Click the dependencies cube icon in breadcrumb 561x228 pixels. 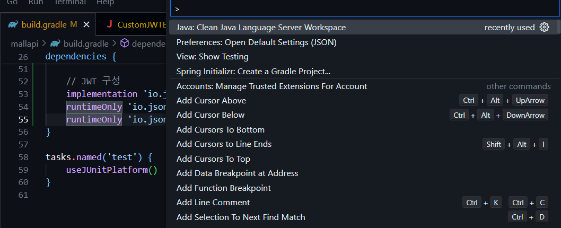pos(124,43)
